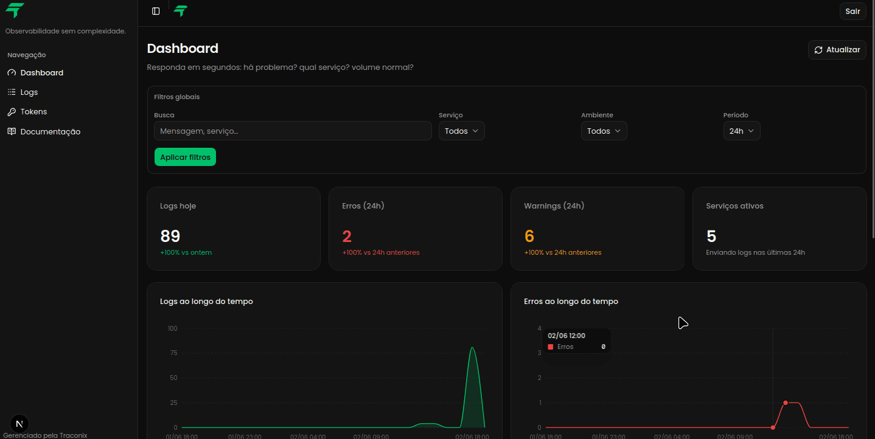Click the Logs hoje card value 89

[x=170, y=236]
